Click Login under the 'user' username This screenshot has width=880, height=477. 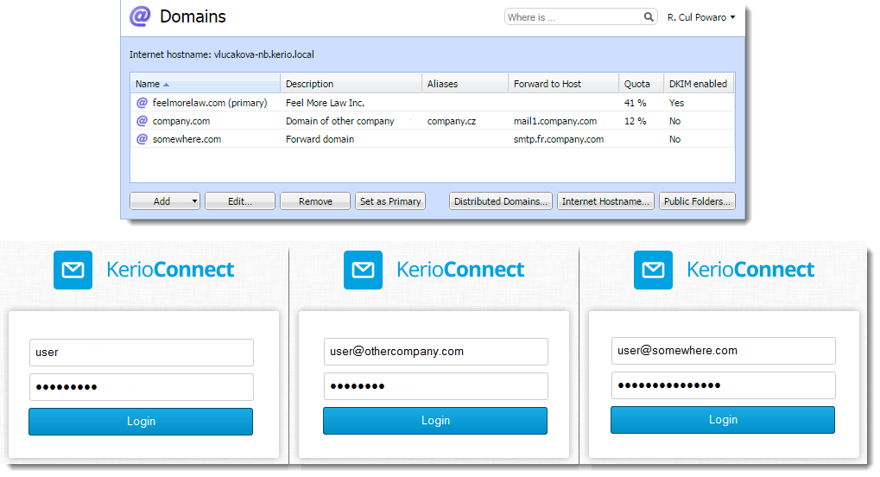pos(141,422)
